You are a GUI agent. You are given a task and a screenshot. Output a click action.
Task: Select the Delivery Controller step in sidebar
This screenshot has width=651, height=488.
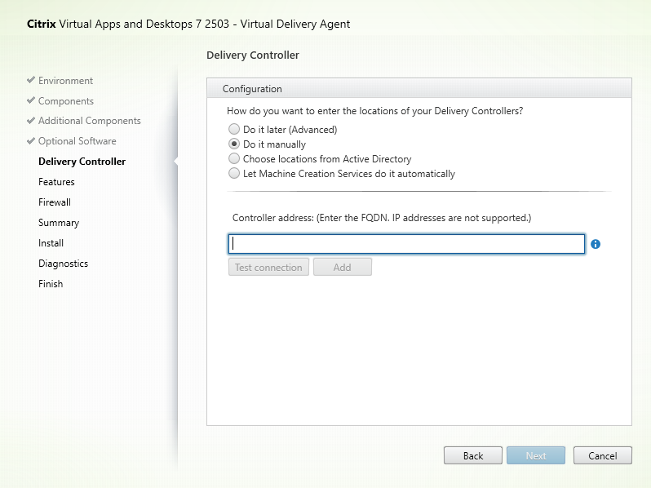82,162
